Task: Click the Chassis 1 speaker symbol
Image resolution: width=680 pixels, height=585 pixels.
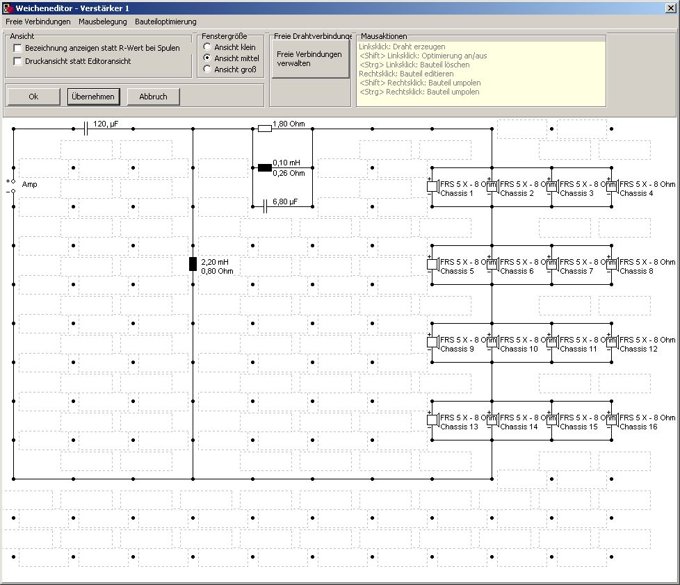Action: [433, 186]
